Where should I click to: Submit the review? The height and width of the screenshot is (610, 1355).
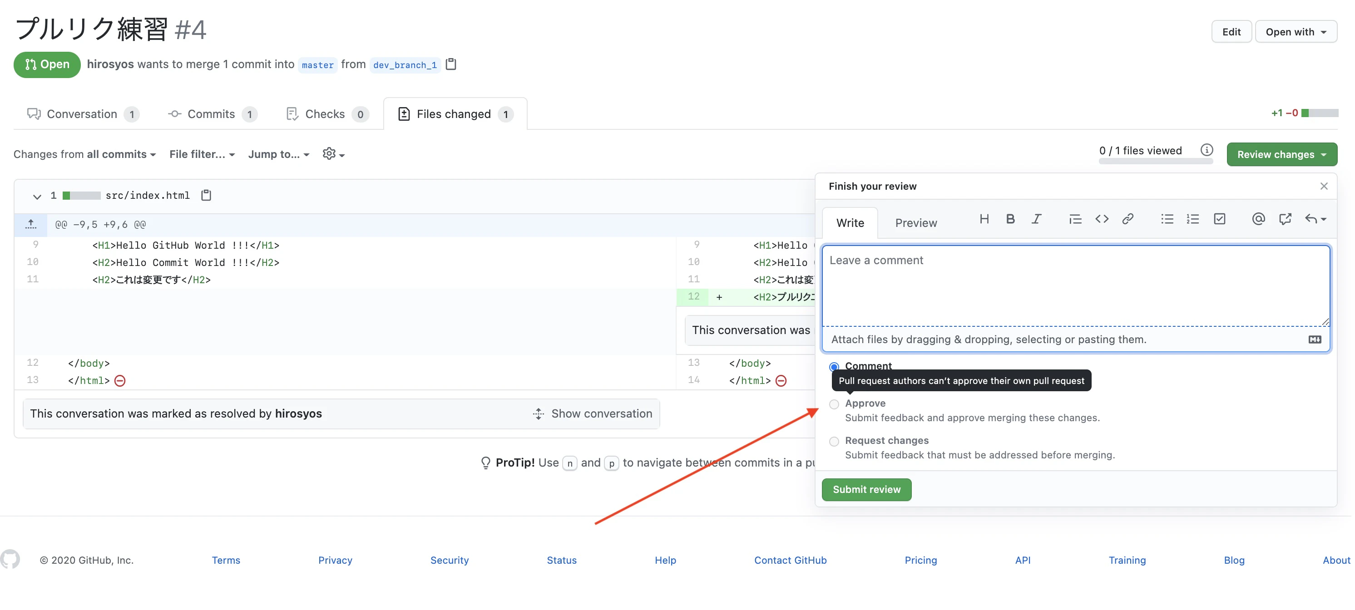[x=866, y=490]
